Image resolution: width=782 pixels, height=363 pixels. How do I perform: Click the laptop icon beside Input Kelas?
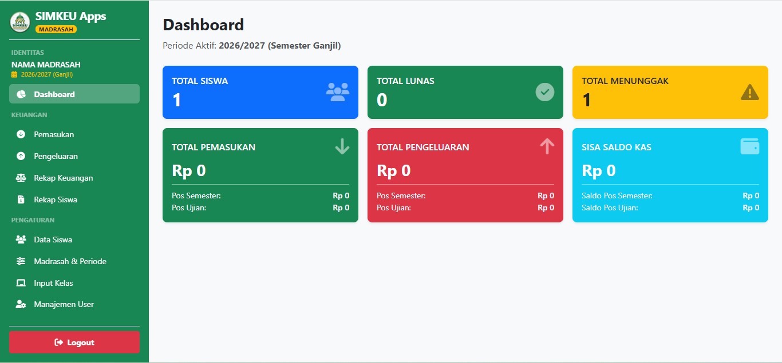tap(21, 283)
